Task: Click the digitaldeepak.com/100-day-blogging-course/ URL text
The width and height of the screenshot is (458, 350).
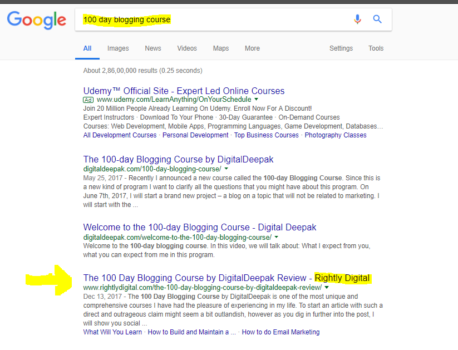Action: pos(152,169)
